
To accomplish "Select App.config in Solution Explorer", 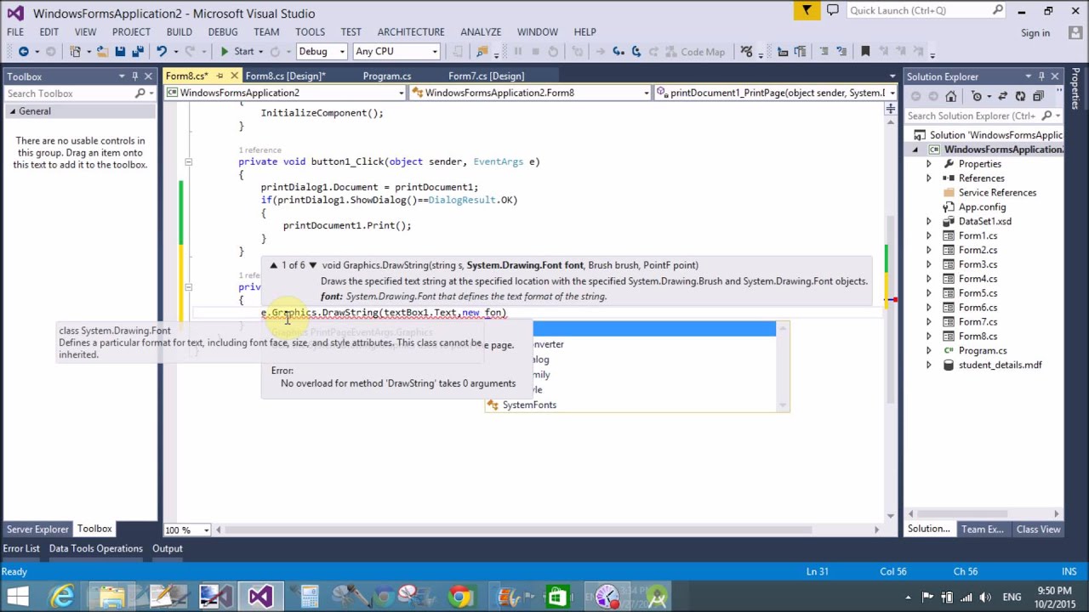I will pos(982,207).
